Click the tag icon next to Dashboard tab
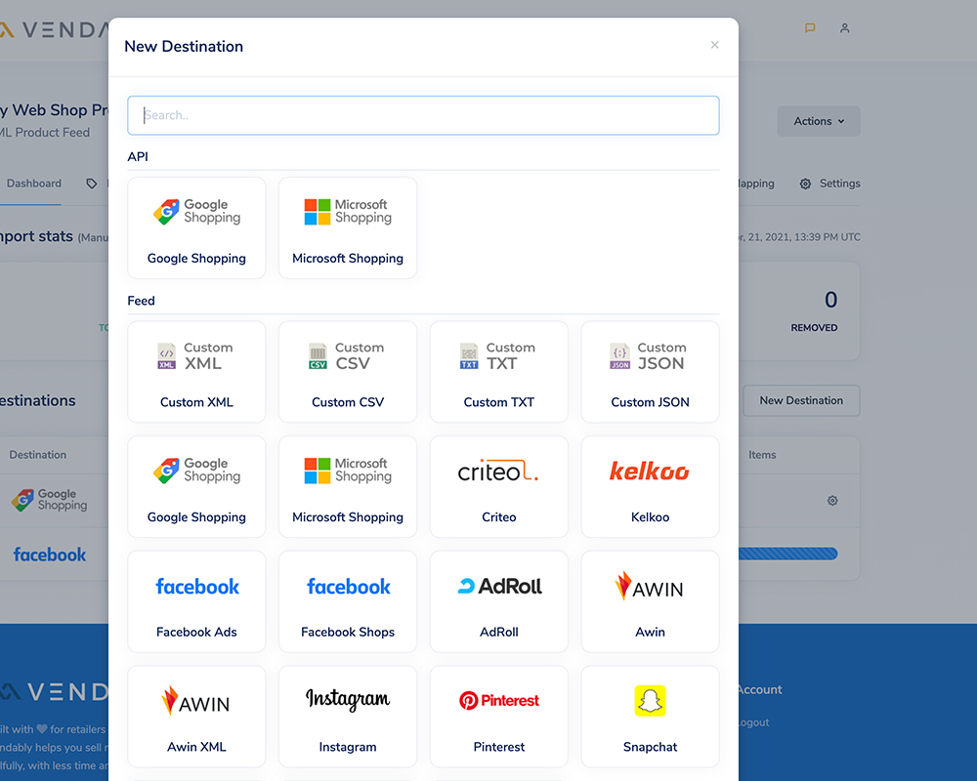The image size is (977, 781). click(x=92, y=184)
